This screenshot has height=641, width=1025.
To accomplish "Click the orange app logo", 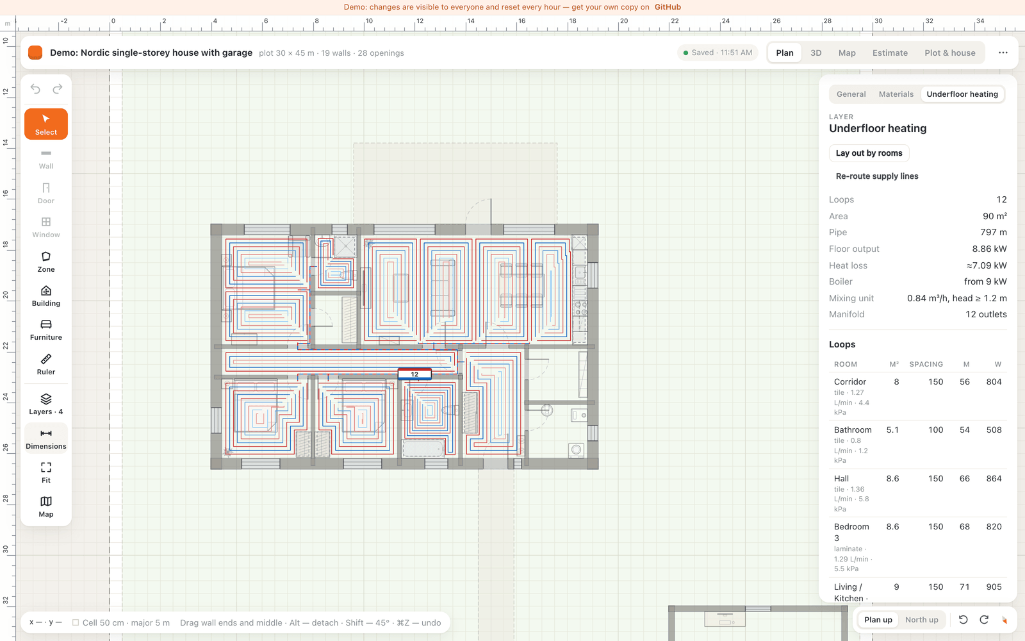I will tap(35, 53).
